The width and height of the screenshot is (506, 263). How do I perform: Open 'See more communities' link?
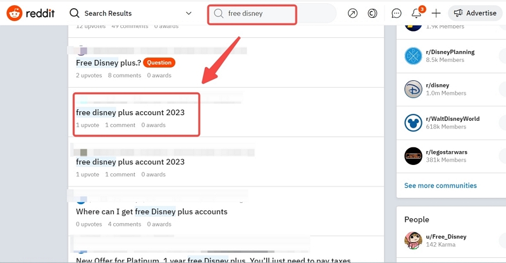pyautogui.click(x=440, y=185)
